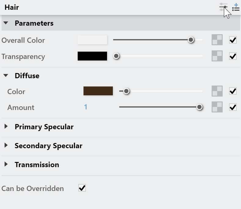Click the Diffuse Amount value field

coord(86,107)
